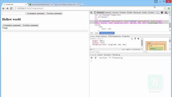This screenshot has height=97, width=172.
Task: Select the Elements panel tab
Action: 101,13
